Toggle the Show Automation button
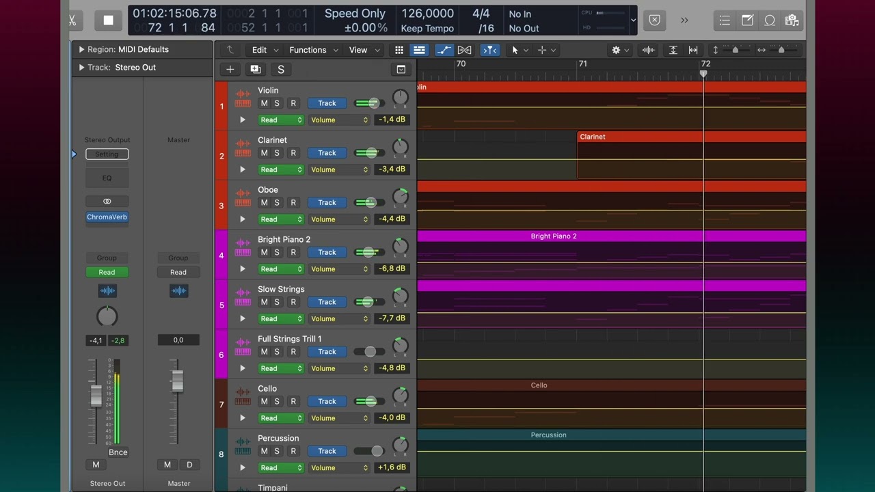Image resolution: width=875 pixels, height=492 pixels. [x=444, y=50]
